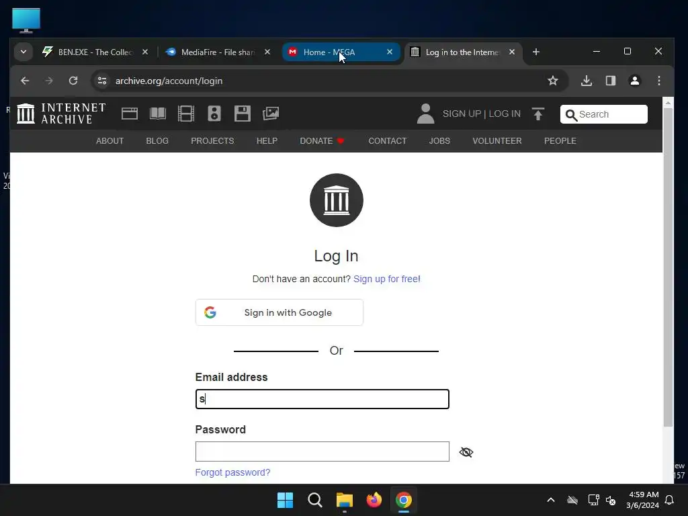Show hidden tray icons chevron

pyautogui.click(x=551, y=500)
